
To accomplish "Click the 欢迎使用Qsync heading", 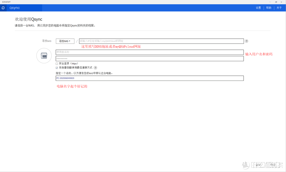I will click(28, 19).
